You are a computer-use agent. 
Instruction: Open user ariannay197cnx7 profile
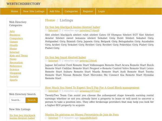click(x=90, y=91)
